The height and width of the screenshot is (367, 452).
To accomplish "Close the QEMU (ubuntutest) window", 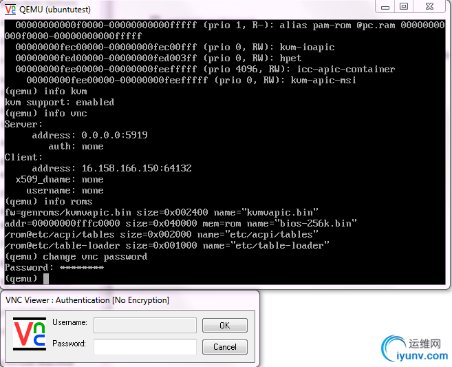I will [429, 7].
